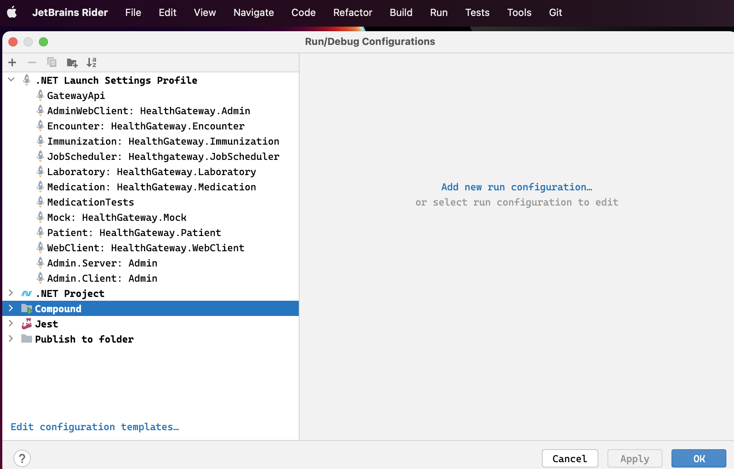Click the .NET Launch Settings Profile rocket icon
The width and height of the screenshot is (734, 469).
click(x=27, y=80)
